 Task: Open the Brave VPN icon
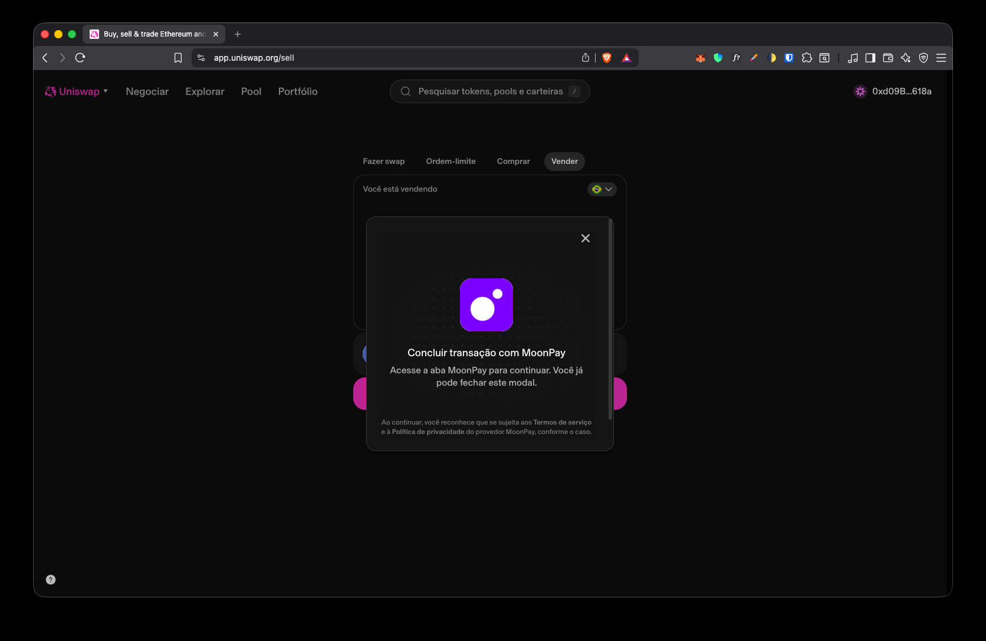click(x=923, y=58)
